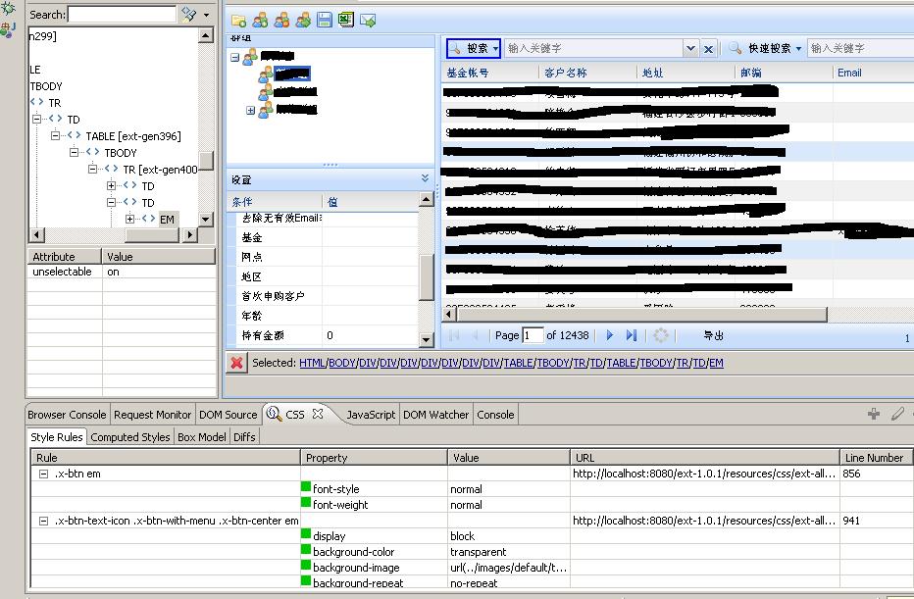914x599 pixels.
Task: Toggle green checkbox for font-style property
Action: [306, 488]
